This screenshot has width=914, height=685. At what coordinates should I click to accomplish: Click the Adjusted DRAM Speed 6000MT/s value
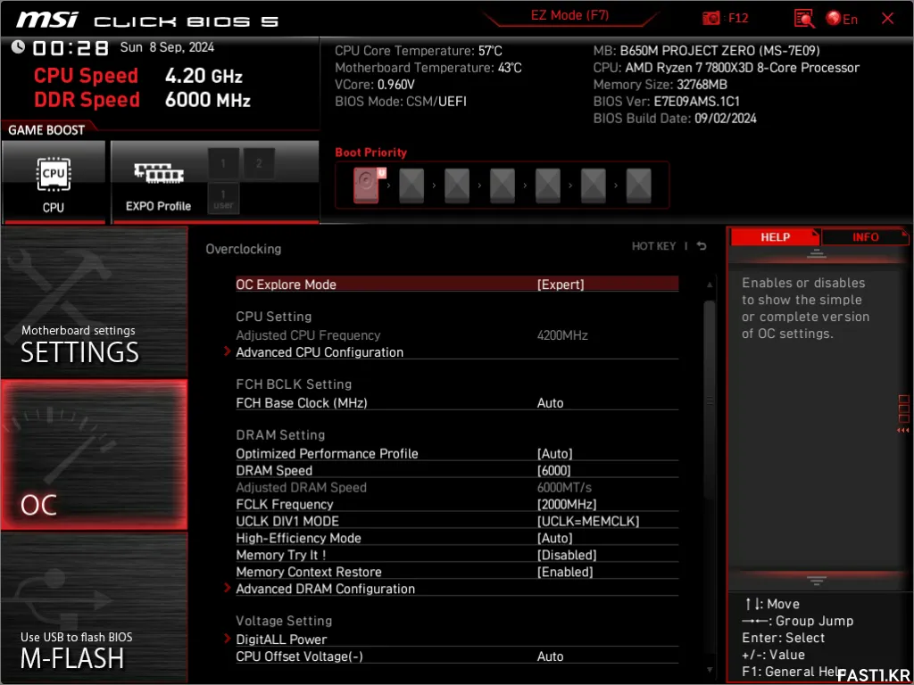(564, 488)
